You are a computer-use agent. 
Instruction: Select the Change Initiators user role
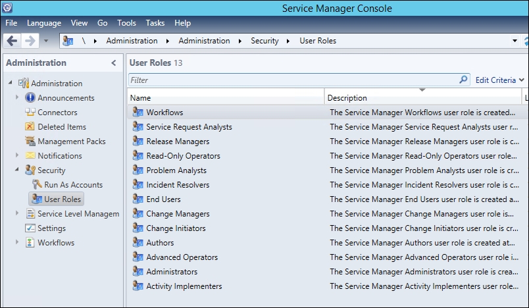pos(176,228)
